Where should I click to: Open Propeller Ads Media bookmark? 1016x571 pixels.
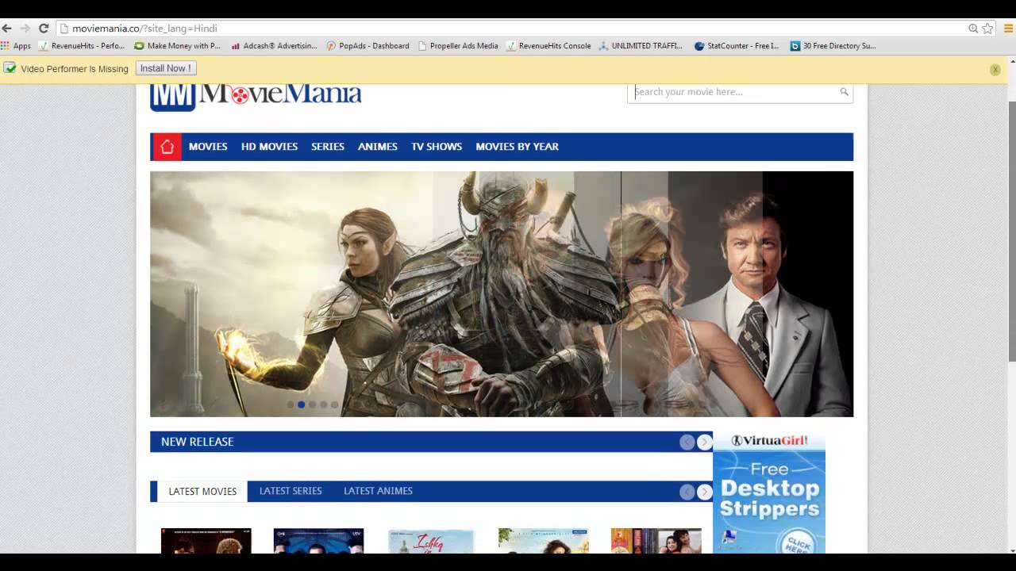pos(458,46)
